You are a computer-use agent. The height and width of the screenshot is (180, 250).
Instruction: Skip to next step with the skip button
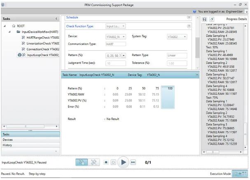click(x=133, y=162)
